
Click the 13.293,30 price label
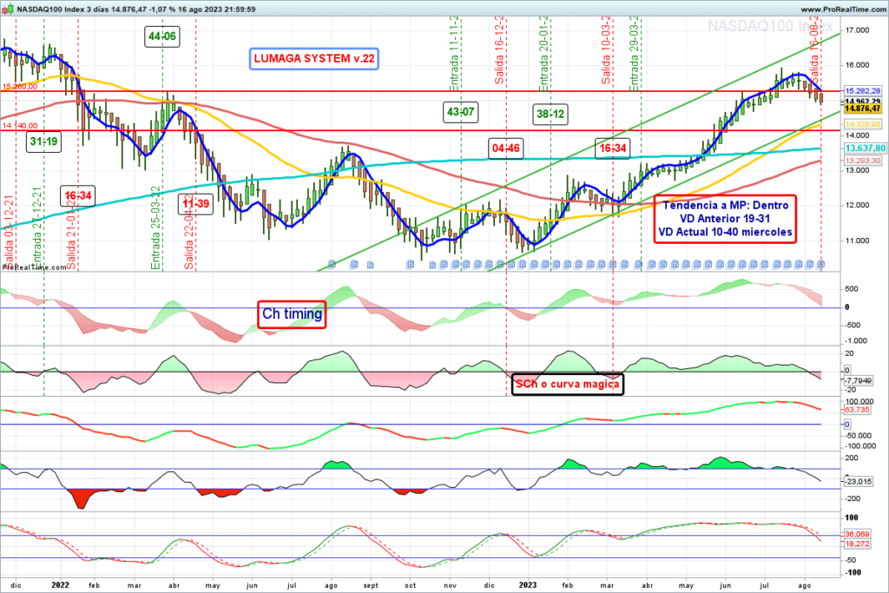tap(863, 161)
